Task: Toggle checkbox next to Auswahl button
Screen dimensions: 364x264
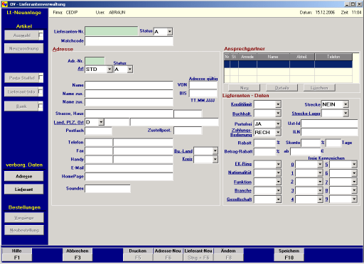Action: (x=41, y=35)
